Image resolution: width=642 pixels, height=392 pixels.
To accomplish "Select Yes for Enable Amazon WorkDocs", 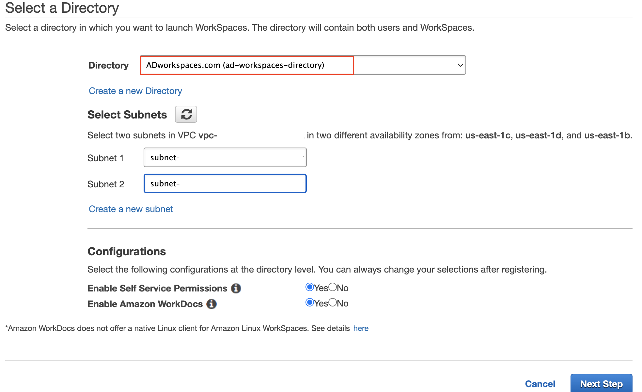I will [x=309, y=303].
